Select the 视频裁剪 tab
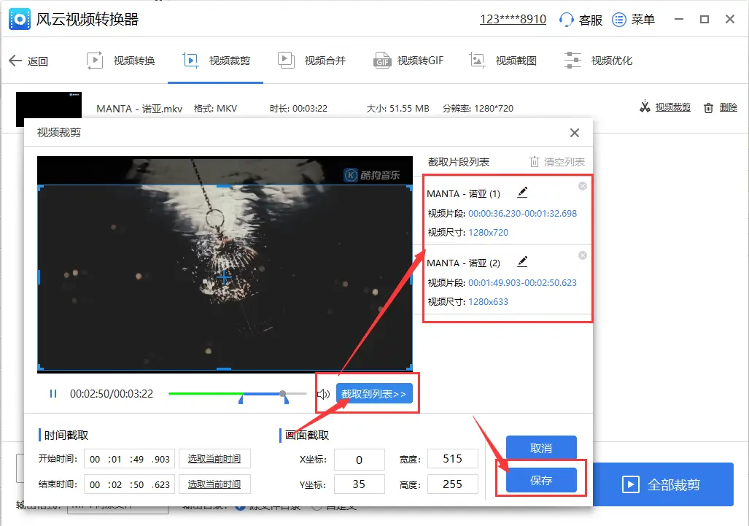Image resolution: width=749 pixels, height=526 pixels. [216, 61]
